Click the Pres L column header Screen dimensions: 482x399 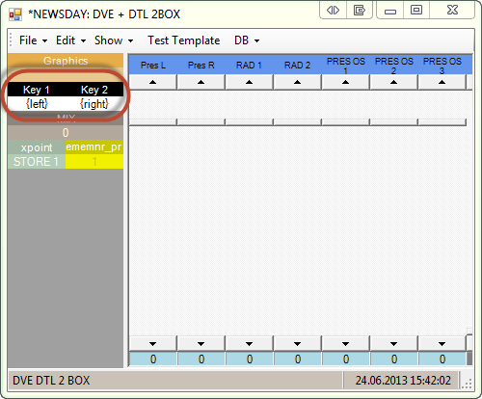click(153, 66)
